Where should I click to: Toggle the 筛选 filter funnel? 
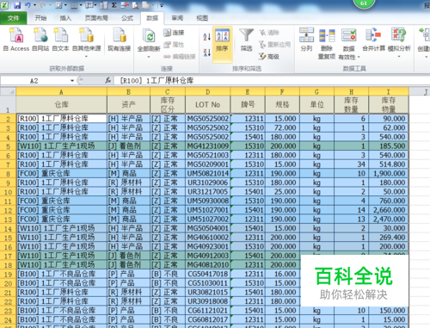coord(246,40)
